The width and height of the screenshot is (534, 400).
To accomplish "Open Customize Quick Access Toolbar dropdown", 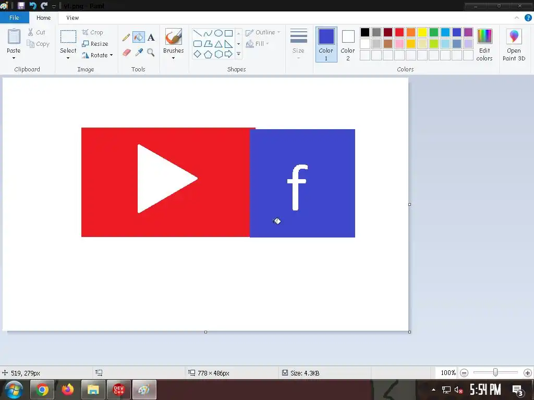I will coord(54,6).
